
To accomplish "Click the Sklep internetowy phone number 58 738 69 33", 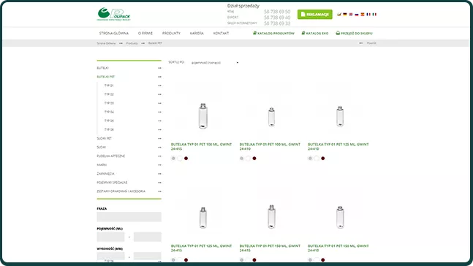I will coord(277,23).
